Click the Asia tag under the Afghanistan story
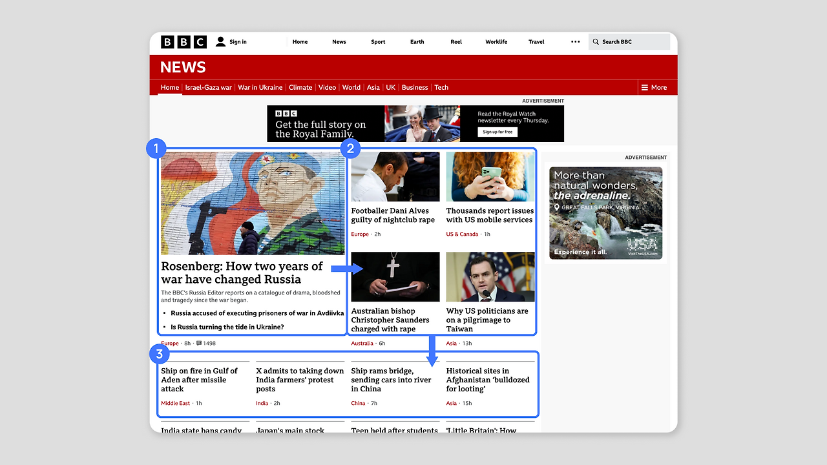Screen dimensions: 827x465 452,404
